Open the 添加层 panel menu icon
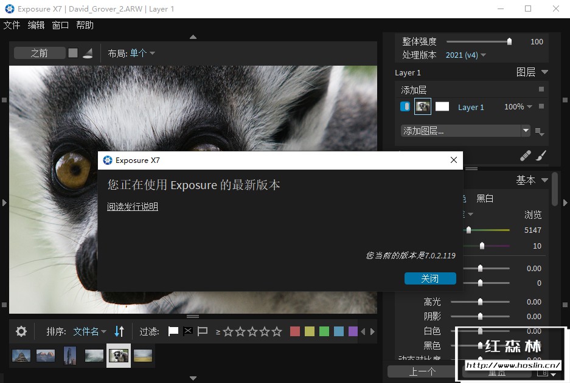 [541, 89]
